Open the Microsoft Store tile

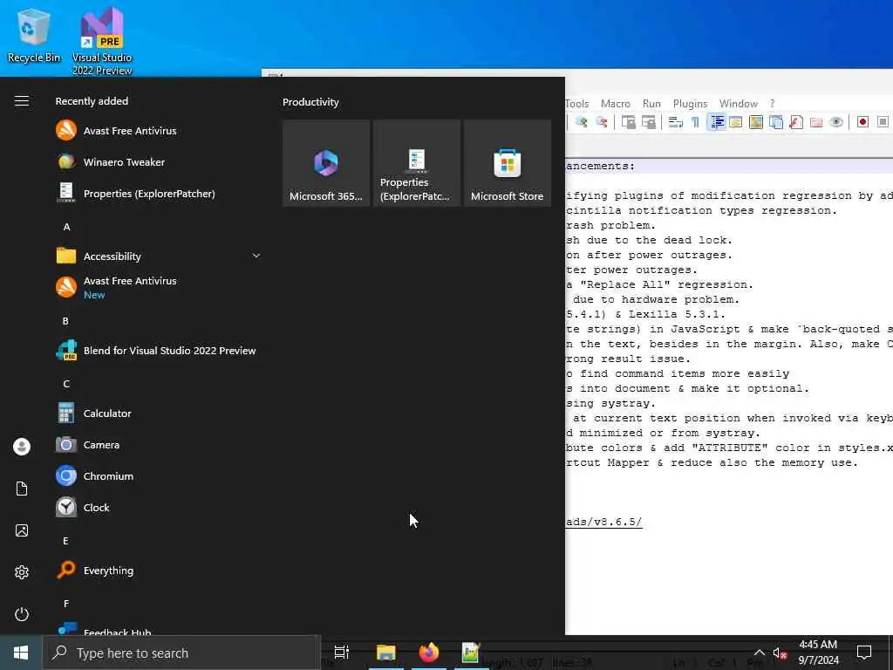[508, 163]
